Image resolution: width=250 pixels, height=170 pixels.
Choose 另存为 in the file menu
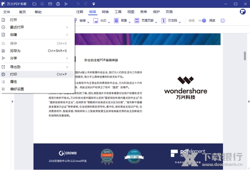pos(37,51)
